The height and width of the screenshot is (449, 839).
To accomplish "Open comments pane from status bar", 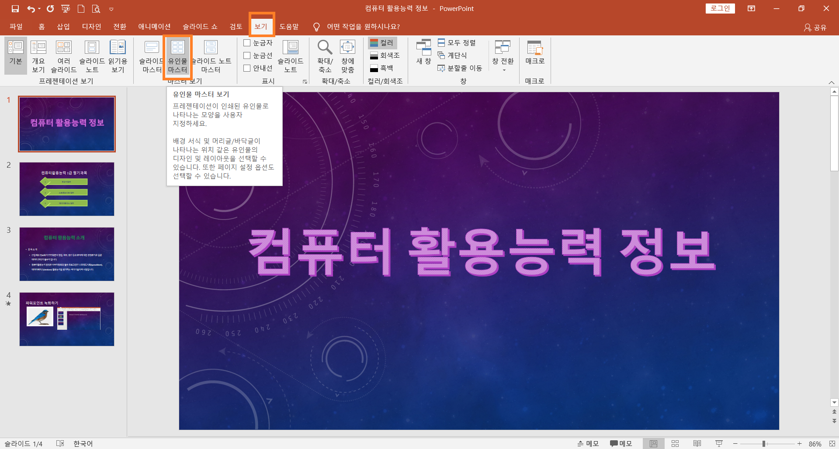I will click(621, 443).
